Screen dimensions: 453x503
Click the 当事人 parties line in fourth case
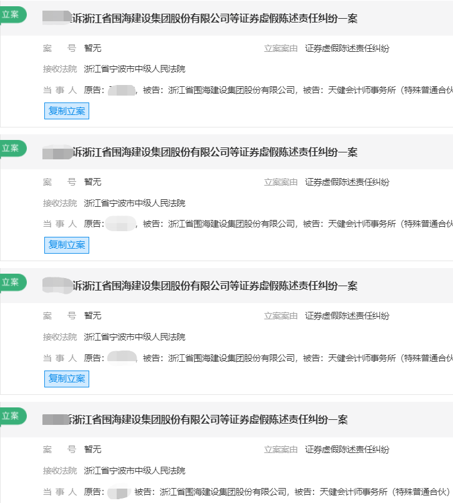tap(246, 492)
